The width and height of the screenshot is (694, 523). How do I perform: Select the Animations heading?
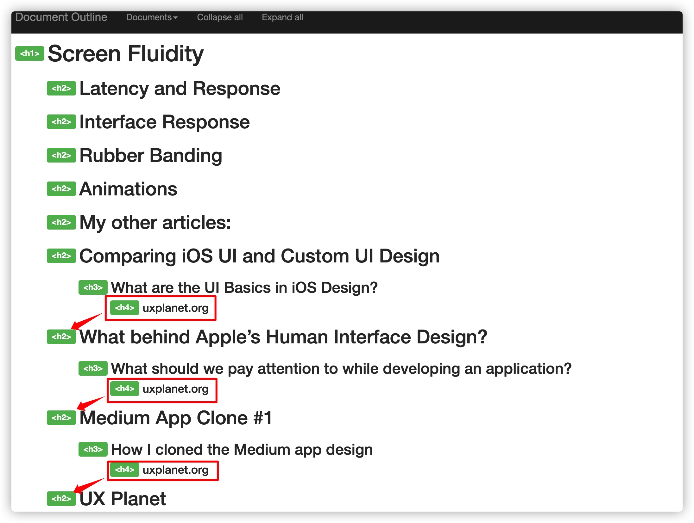coord(128,189)
